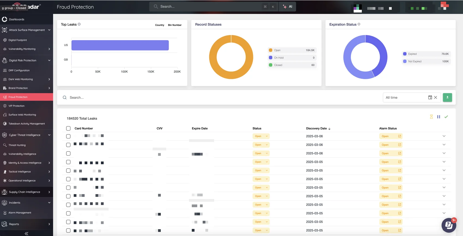Click the Top Leaks info icon

79,24
